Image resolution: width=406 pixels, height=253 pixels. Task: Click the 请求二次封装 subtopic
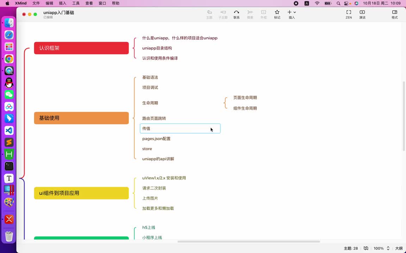154,188
